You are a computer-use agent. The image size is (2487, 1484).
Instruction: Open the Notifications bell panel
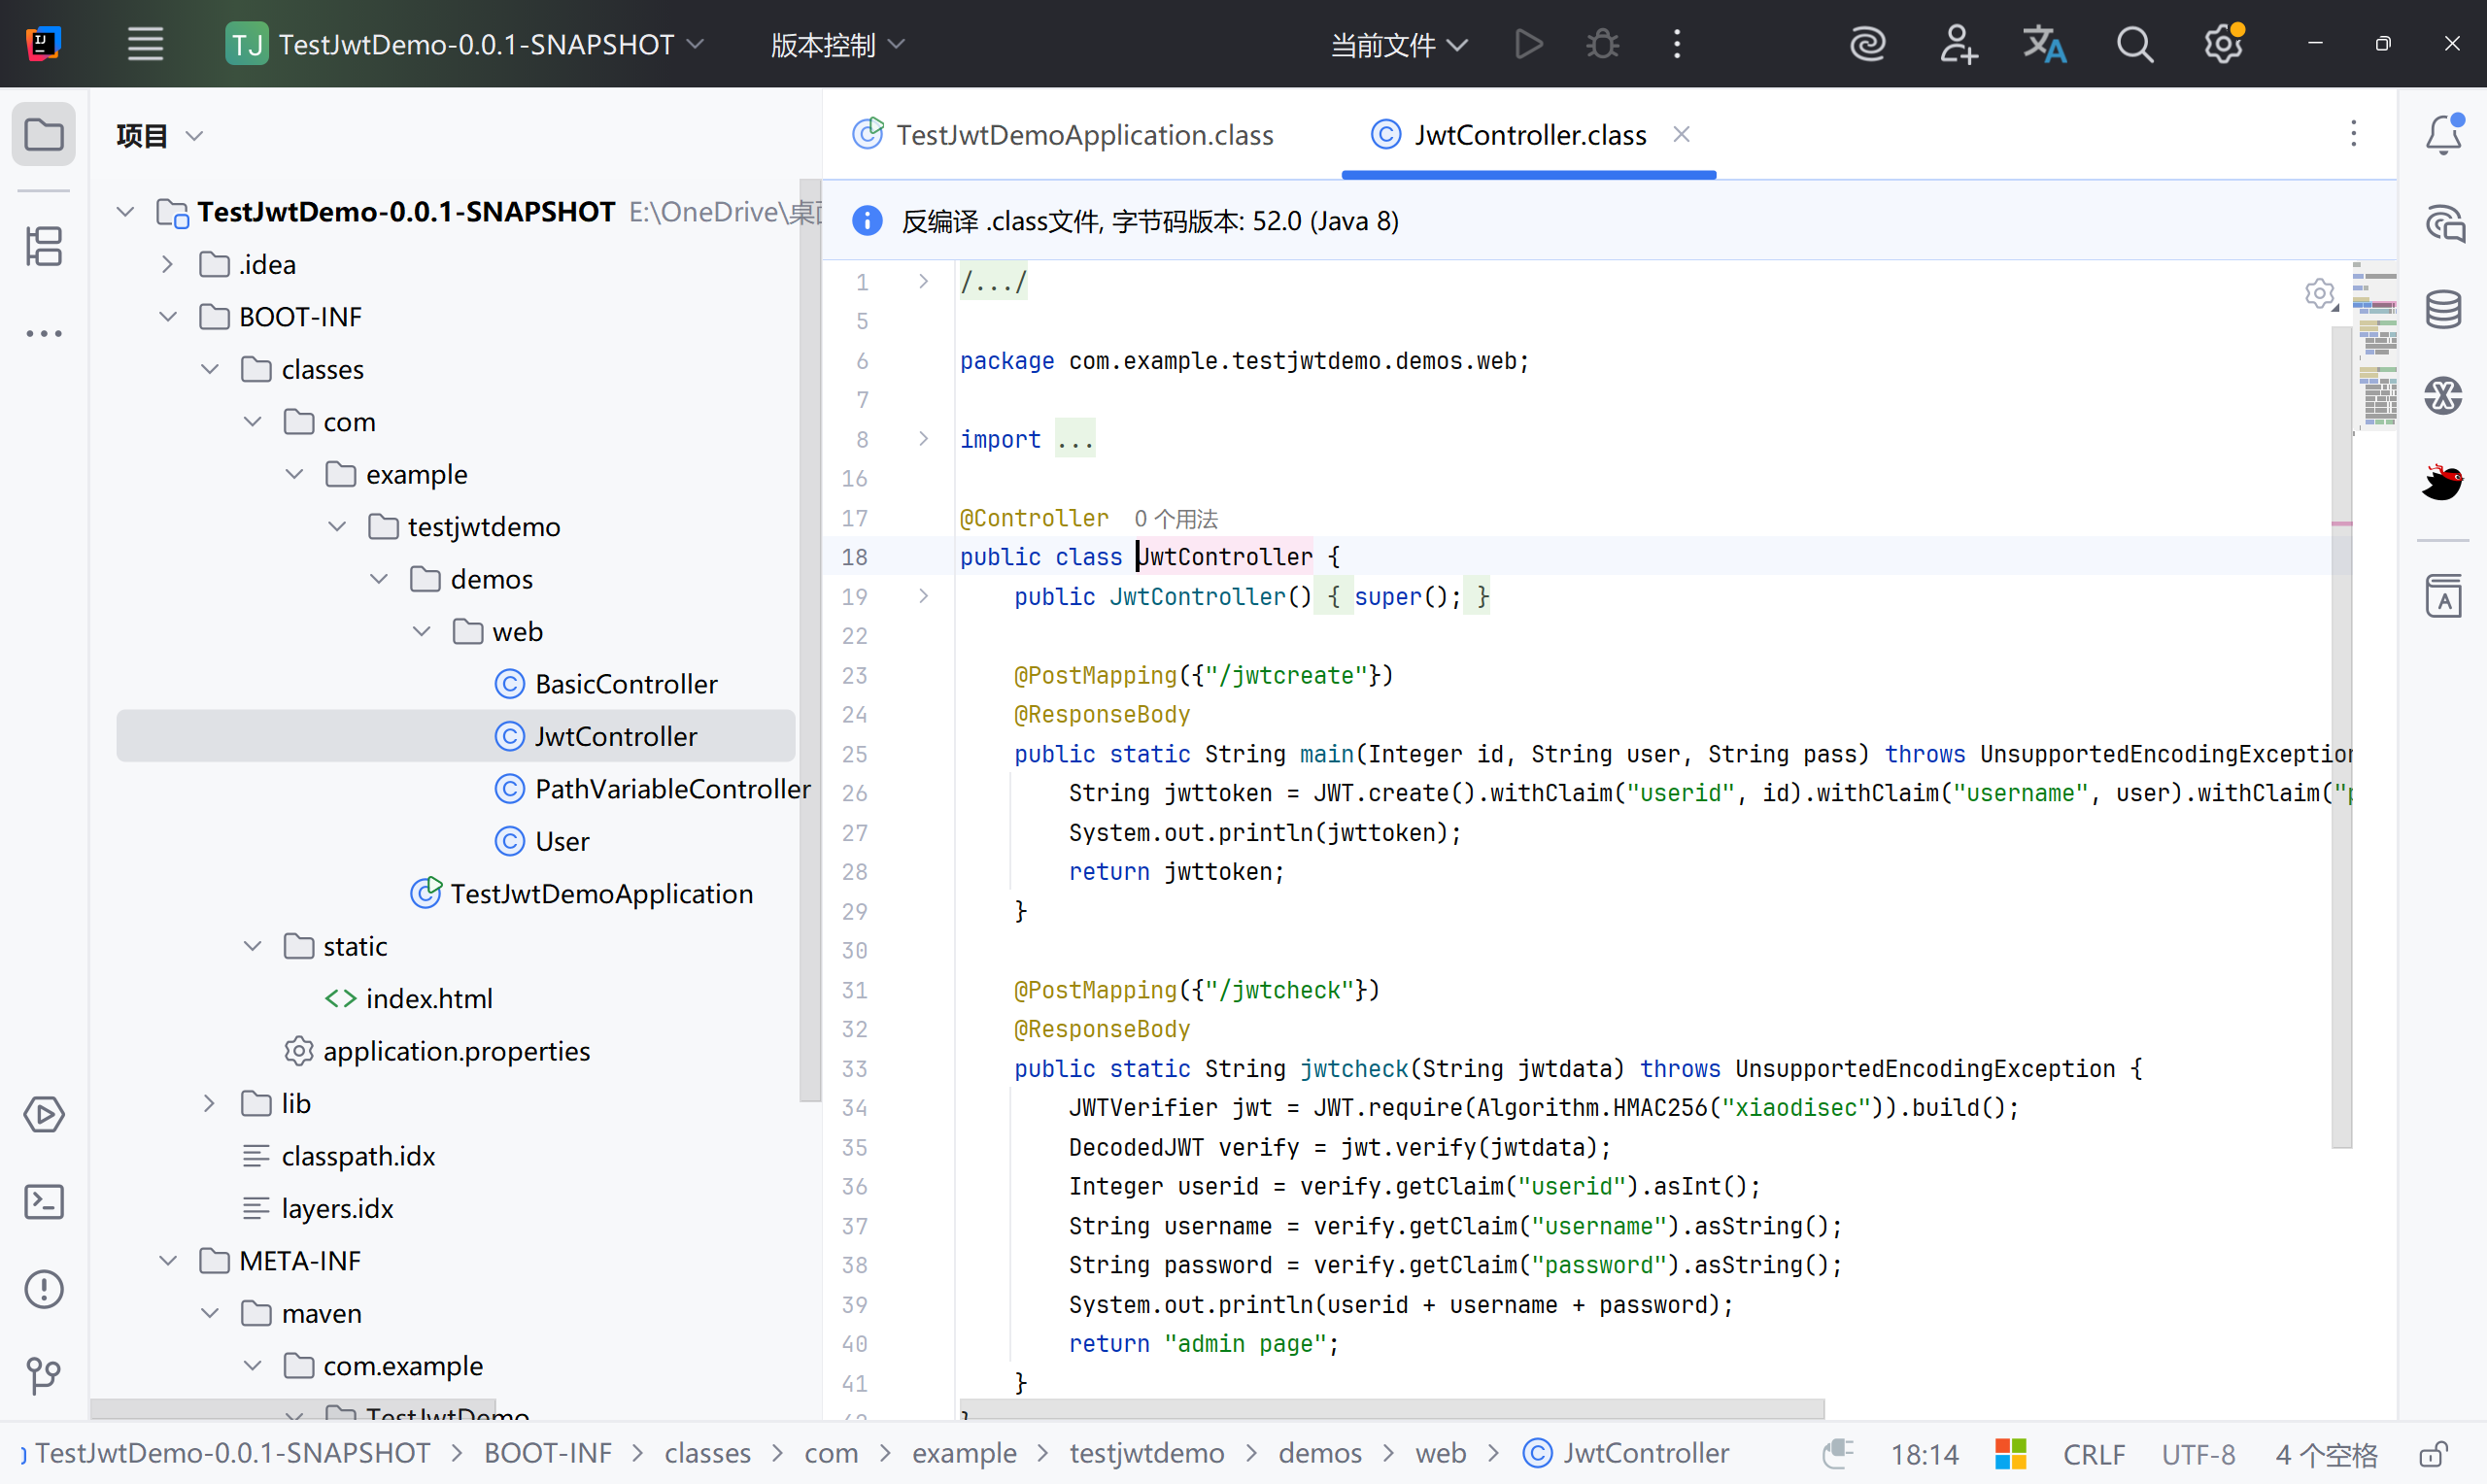(2443, 135)
